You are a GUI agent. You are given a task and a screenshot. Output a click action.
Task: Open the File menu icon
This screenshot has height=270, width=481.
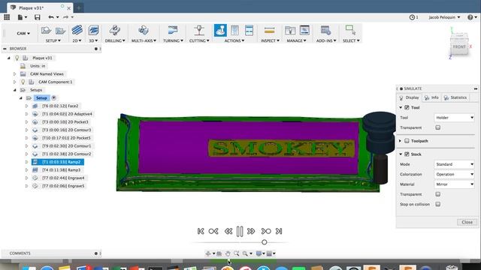20,17
